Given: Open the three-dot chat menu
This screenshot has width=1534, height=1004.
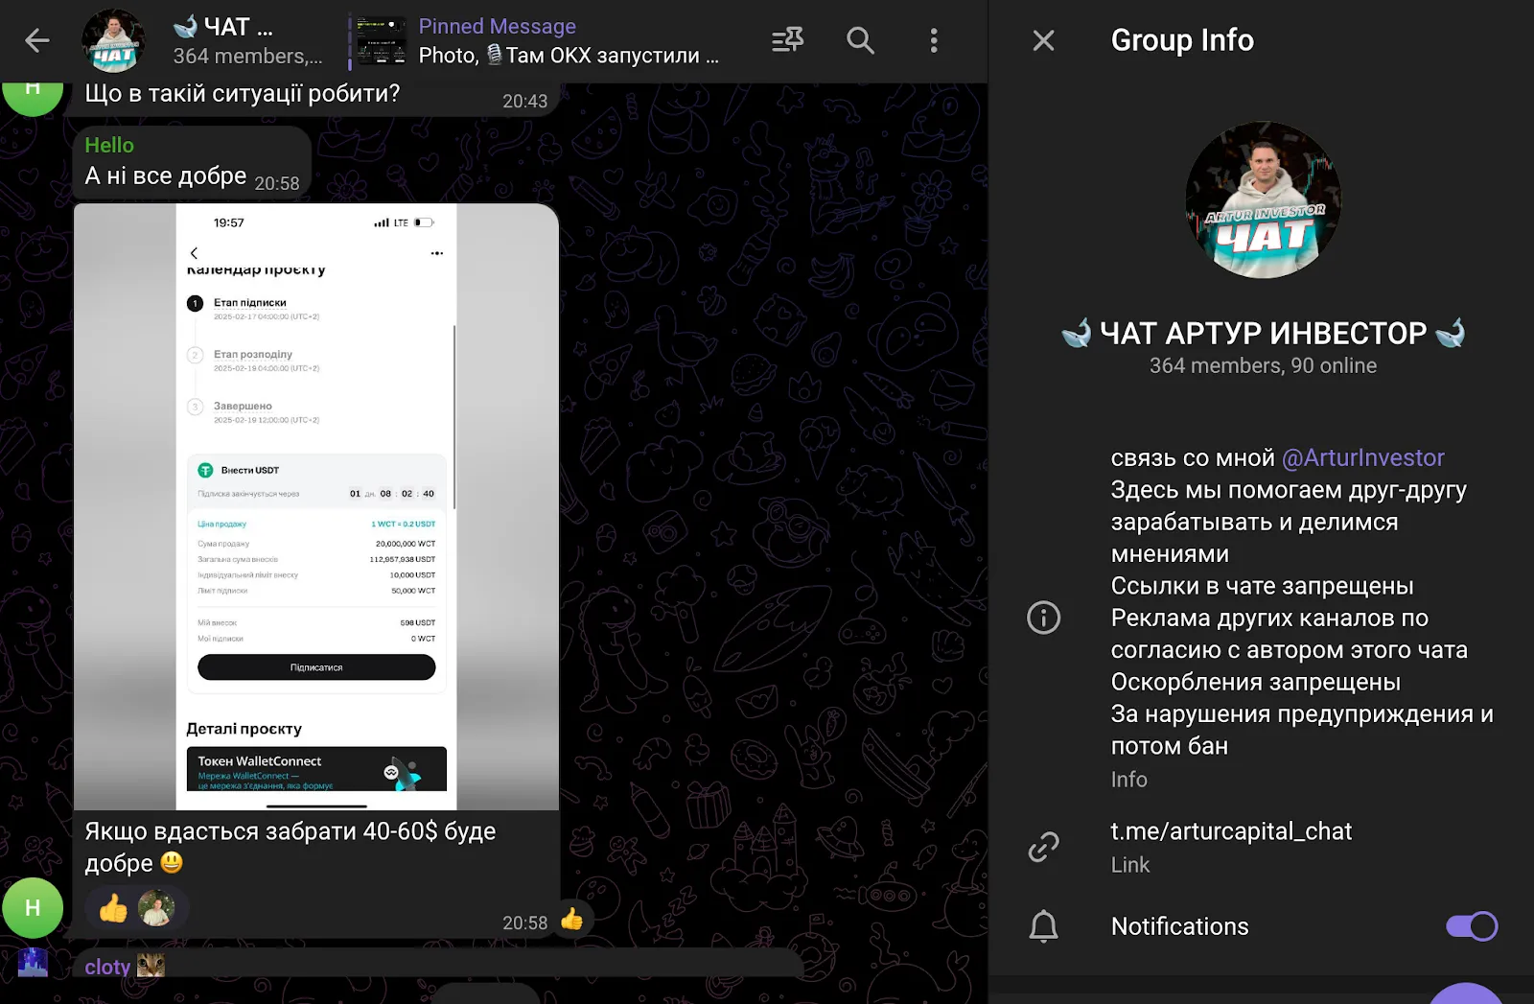Looking at the screenshot, I should point(934,40).
